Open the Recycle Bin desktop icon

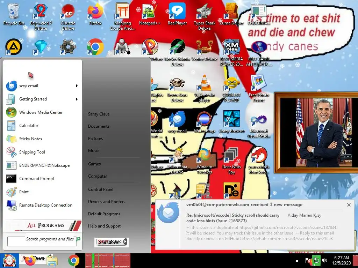click(14, 14)
